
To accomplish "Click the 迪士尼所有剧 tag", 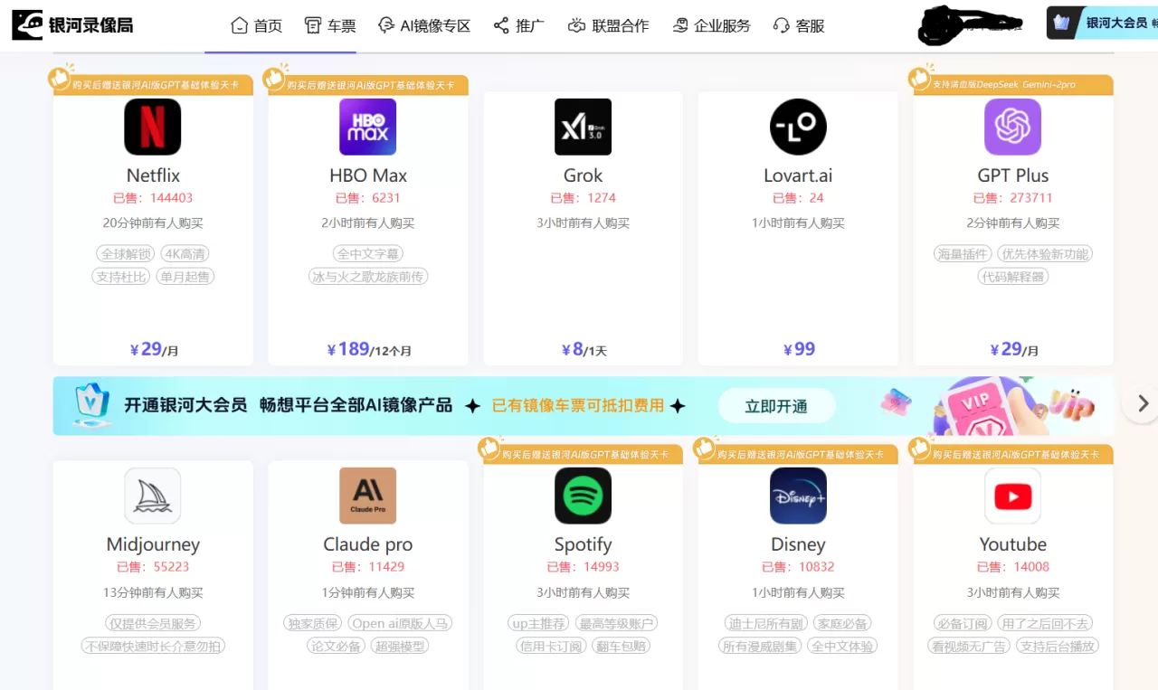I will (x=766, y=623).
